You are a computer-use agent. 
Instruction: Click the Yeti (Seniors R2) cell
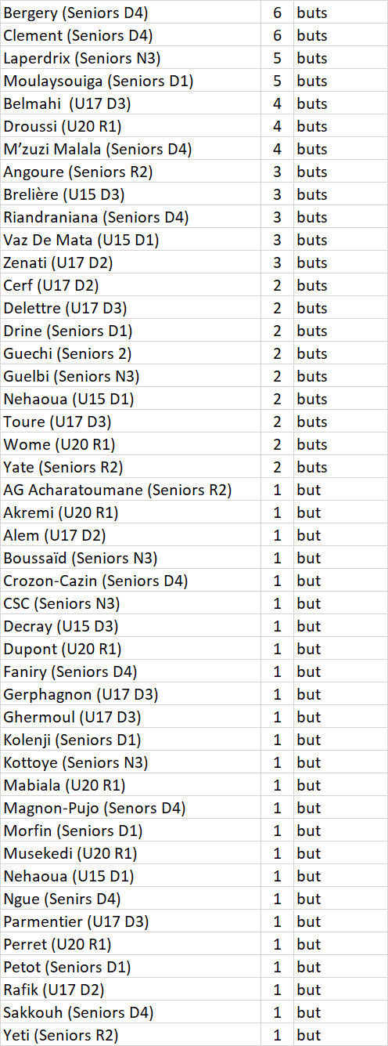coord(131,1035)
